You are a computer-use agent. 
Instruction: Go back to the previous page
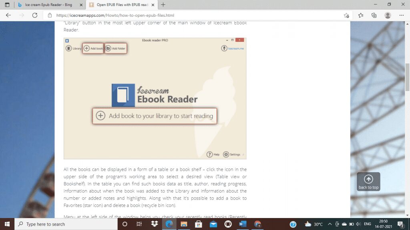(8, 16)
